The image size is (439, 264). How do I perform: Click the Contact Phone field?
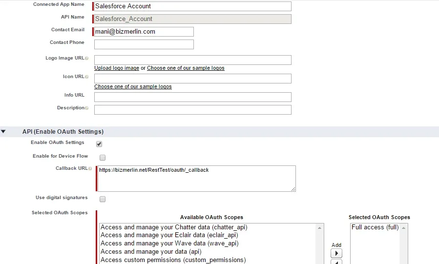(x=144, y=44)
